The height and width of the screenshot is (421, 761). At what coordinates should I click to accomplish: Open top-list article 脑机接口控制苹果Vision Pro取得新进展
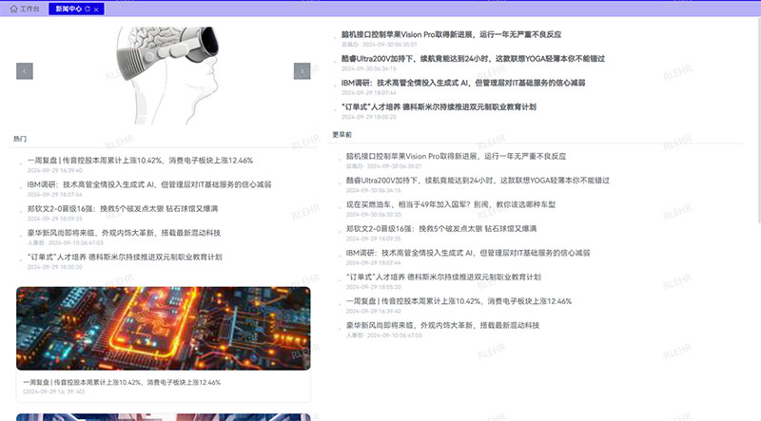click(x=451, y=34)
